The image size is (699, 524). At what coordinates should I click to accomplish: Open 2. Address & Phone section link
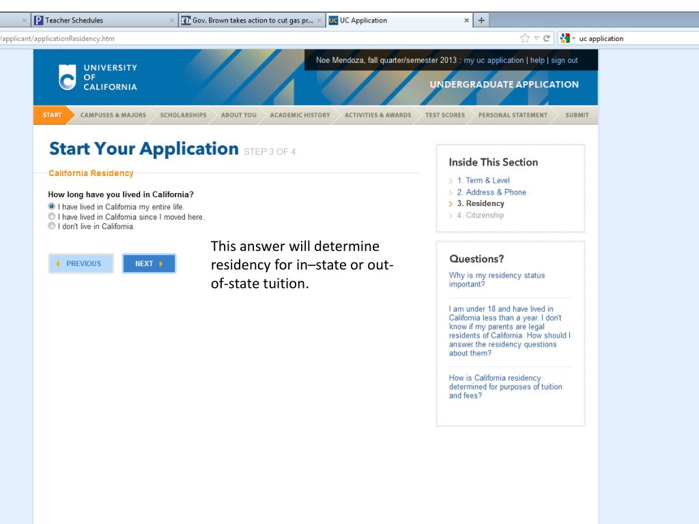tap(491, 192)
